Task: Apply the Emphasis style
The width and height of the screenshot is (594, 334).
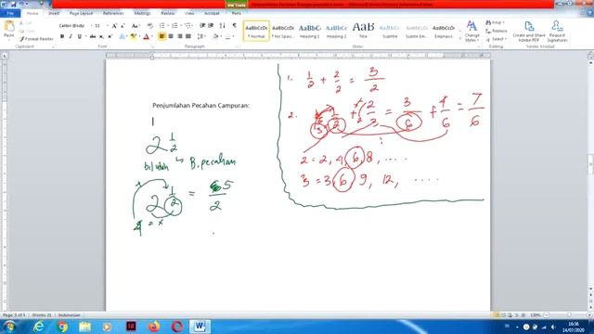Action: coord(444,31)
